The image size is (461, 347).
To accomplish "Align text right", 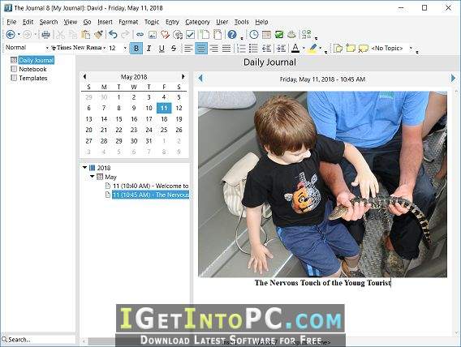I will pos(213,48).
